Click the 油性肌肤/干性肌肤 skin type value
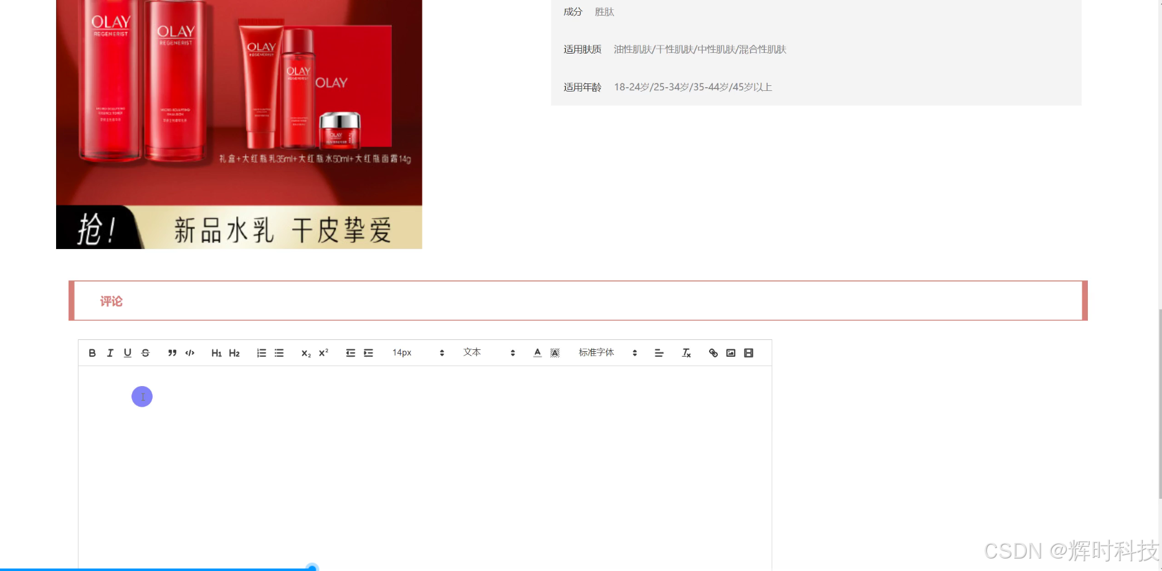 pos(700,49)
